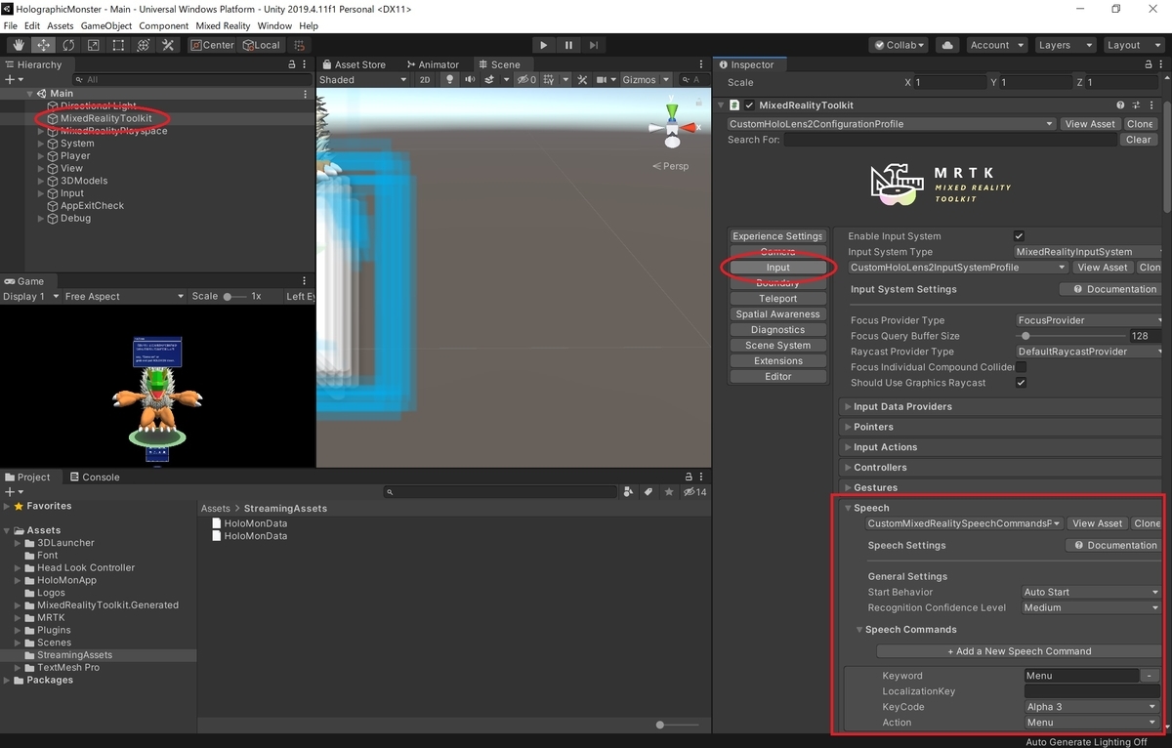The image size is (1172, 748).
Task: Pause the game playback
Action: [x=568, y=45]
